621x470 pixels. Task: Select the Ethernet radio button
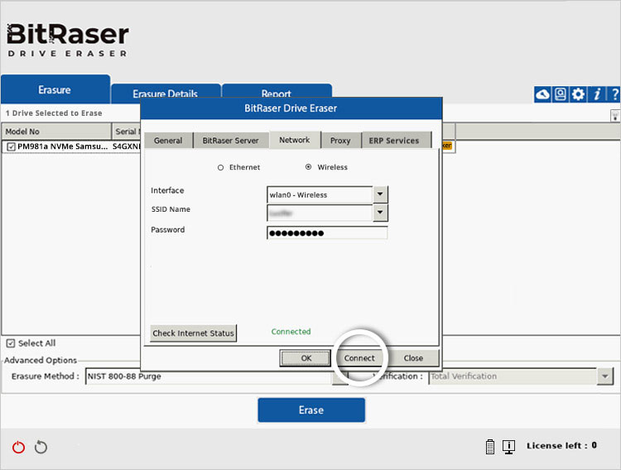pos(220,167)
